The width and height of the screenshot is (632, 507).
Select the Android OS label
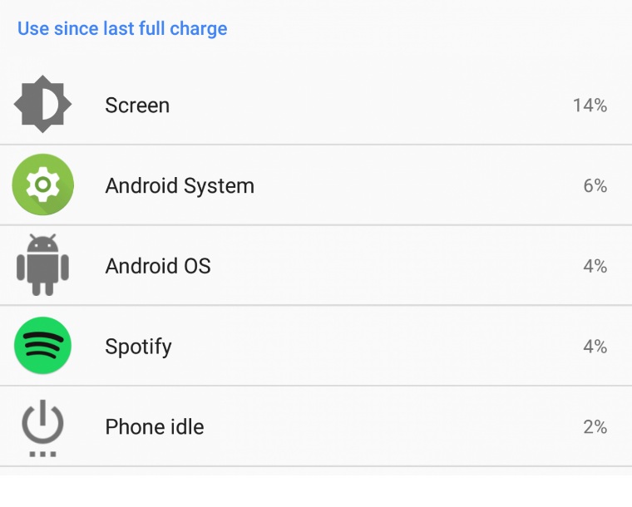coord(158,266)
